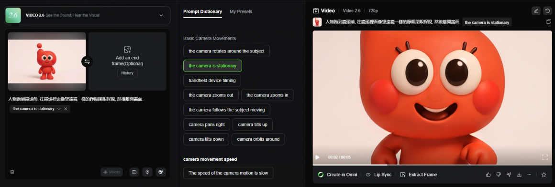
Task: Edit the video with the pencil icon
Action: point(536,11)
